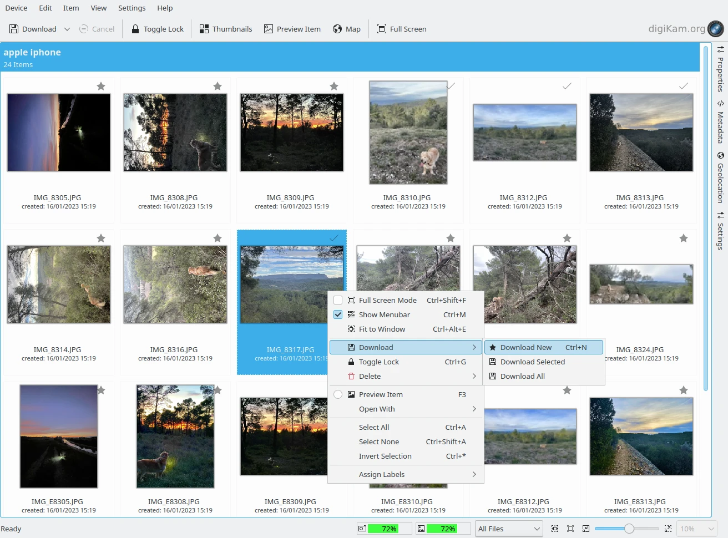Open the Geolocation sidebar panel

720,177
